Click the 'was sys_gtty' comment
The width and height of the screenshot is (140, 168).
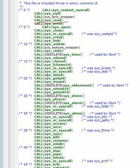[98, 120]
